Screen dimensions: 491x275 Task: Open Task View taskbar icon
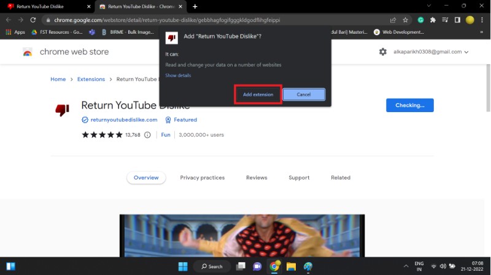[241, 266]
